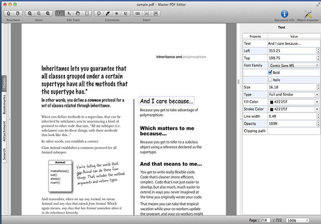Go to previous page using toolbar icon
Viewport: 321px width, 224px height.
(9, 14)
